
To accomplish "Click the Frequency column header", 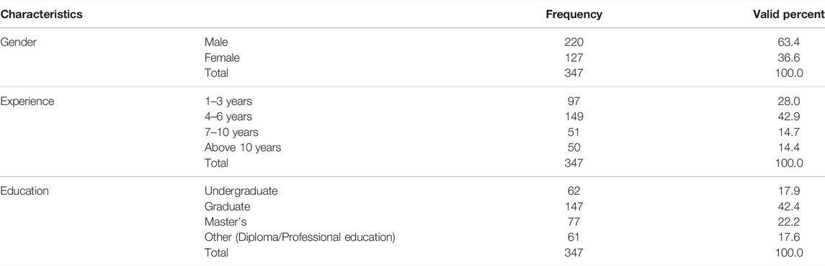I will (574, 14).
